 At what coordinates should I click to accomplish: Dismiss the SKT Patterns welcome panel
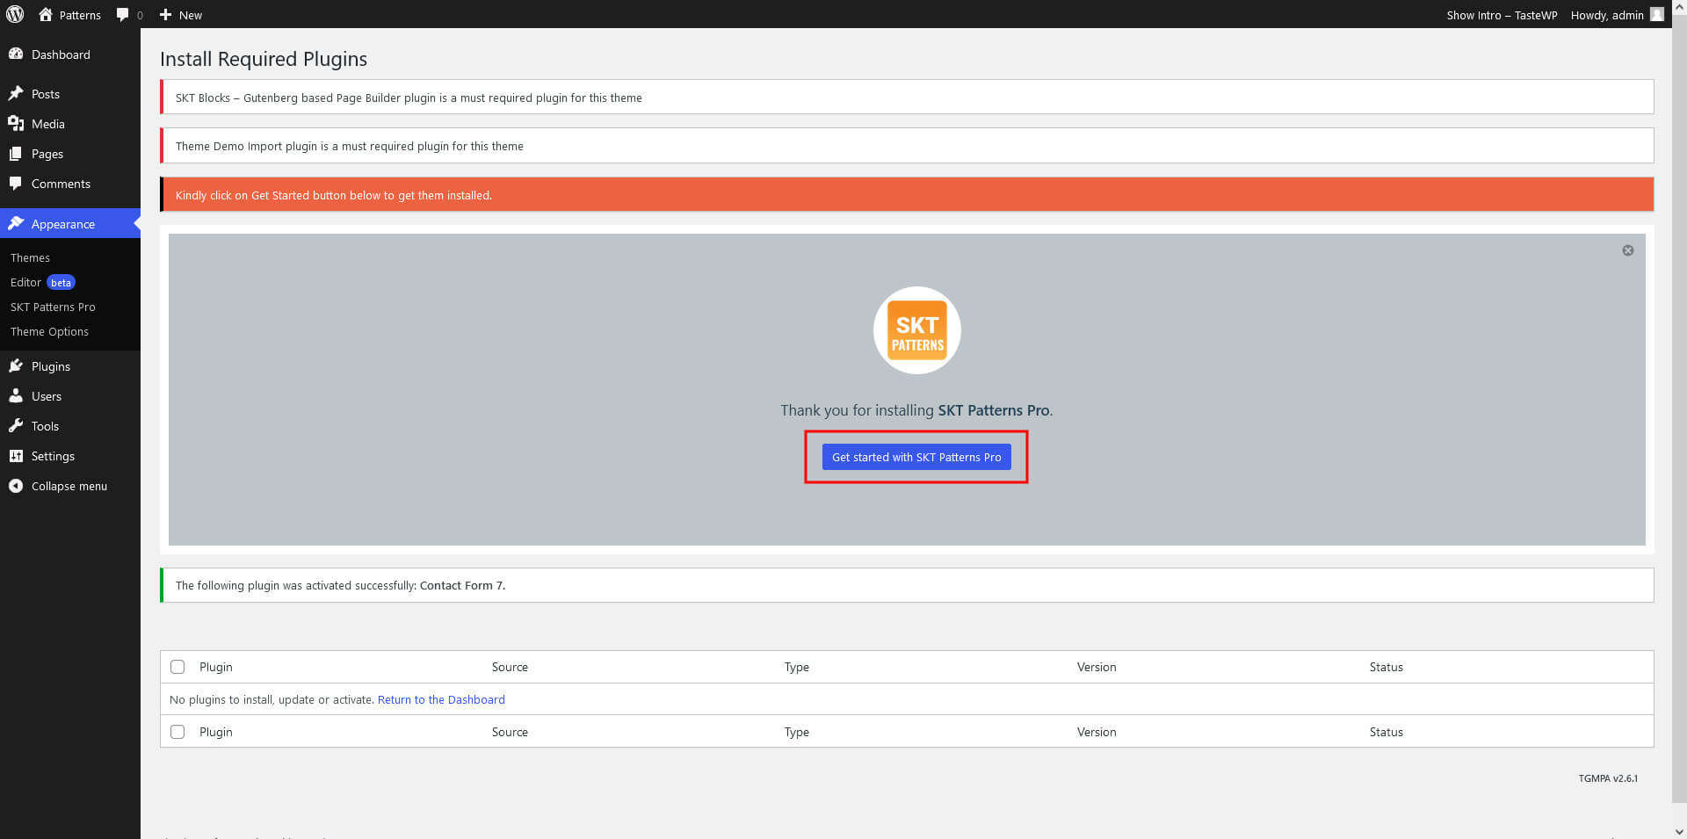[1628, 250]
